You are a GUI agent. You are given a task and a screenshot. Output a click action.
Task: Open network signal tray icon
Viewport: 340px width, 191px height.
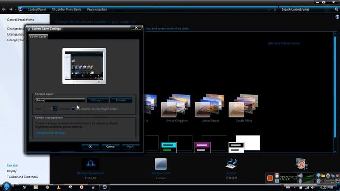[x=307, y=187]
